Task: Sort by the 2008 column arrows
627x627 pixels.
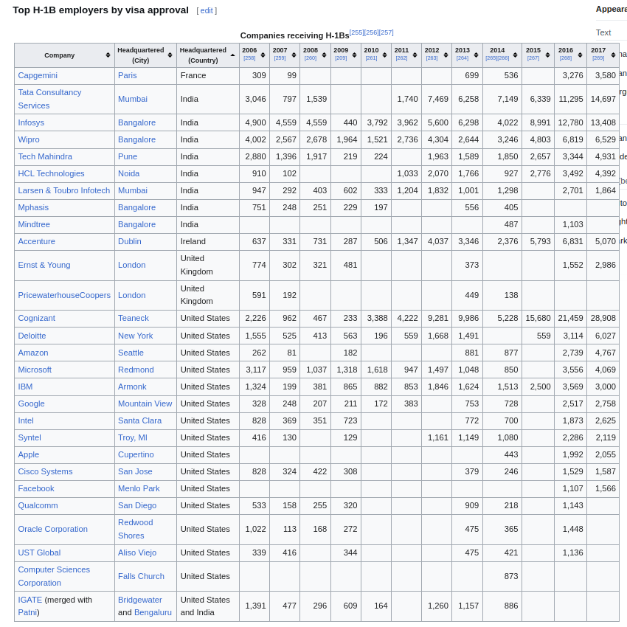Action: (324, 55)
